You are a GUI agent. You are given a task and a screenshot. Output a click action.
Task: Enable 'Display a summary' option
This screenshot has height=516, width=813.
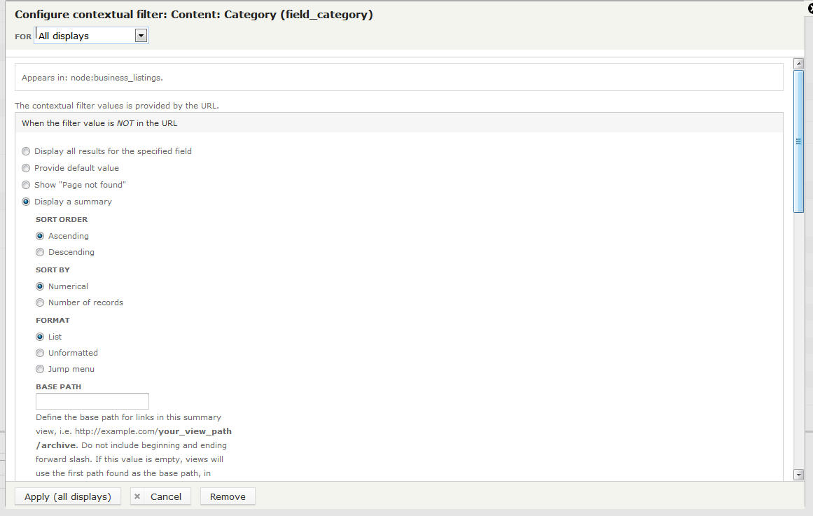(26, 202)
